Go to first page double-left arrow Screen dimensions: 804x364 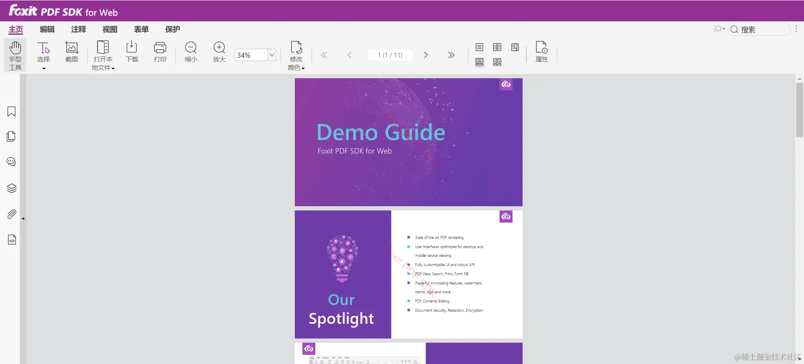tap(324, 55)
